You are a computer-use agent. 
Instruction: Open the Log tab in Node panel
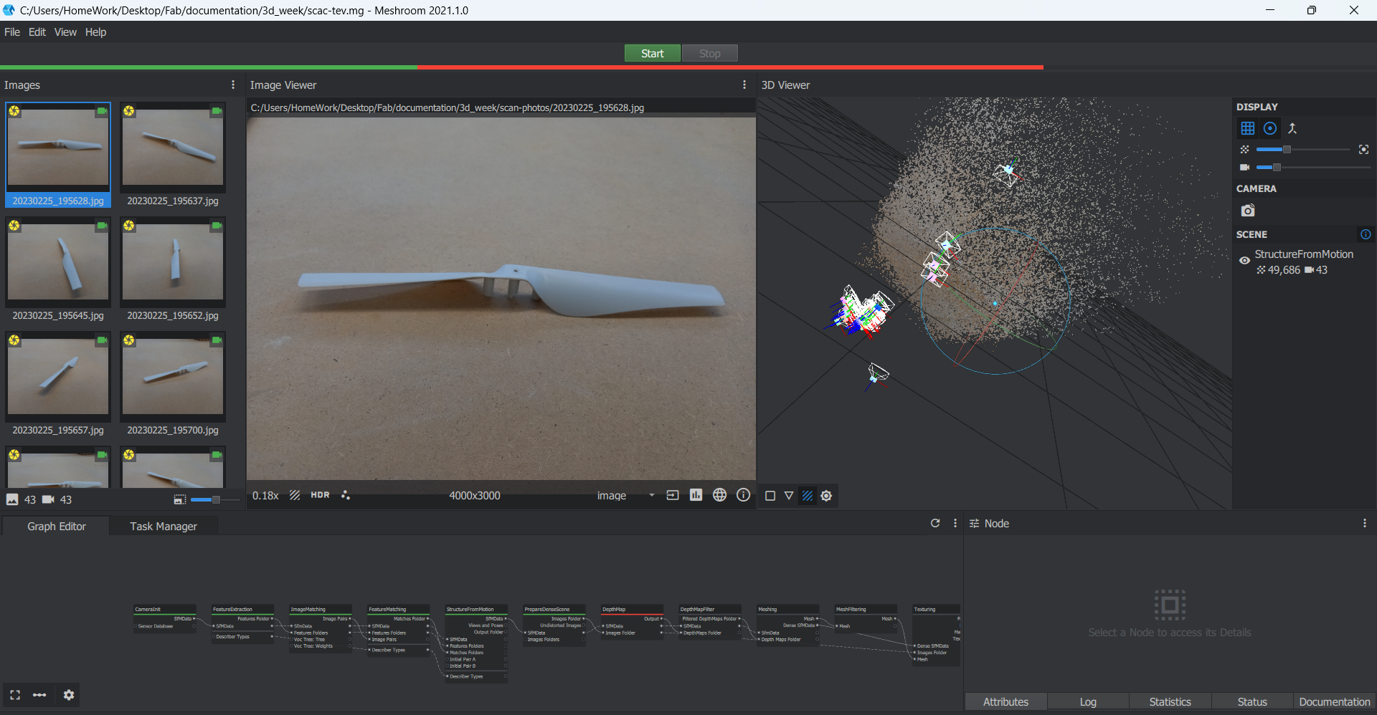(x=1088, y=702)
